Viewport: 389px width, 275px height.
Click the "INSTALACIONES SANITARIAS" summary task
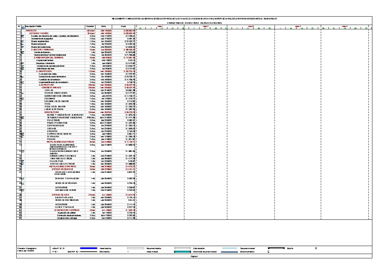pos(63,167)
